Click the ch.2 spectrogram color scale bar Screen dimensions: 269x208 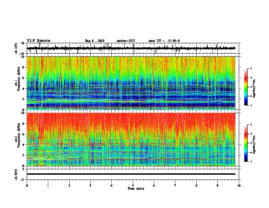point(246,143)
